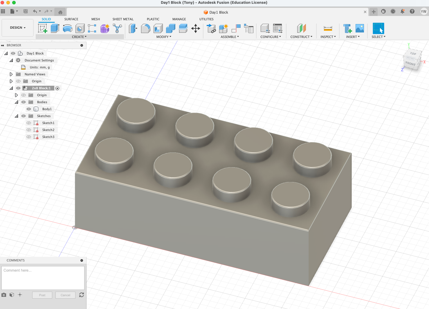Click the TOP face of the ViewCube
The width and height of the screenshot is (429, 309).
click(x=413, y=54)
